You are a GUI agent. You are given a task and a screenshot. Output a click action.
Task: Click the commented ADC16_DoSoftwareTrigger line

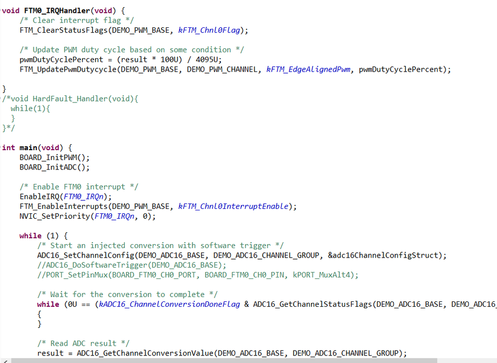pyautogui.click(x=99, y=265)
